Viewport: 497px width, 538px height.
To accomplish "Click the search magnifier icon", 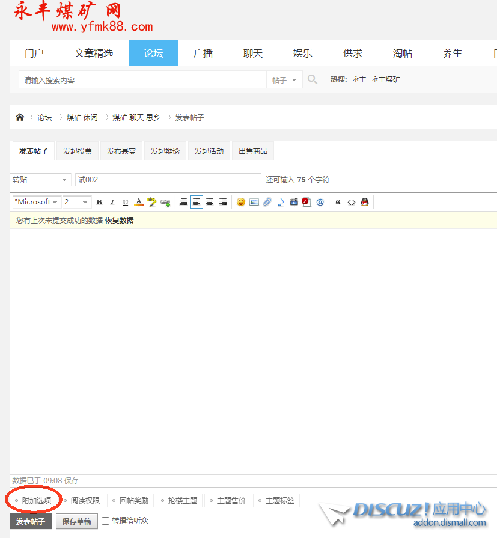I will pos(312,79).
